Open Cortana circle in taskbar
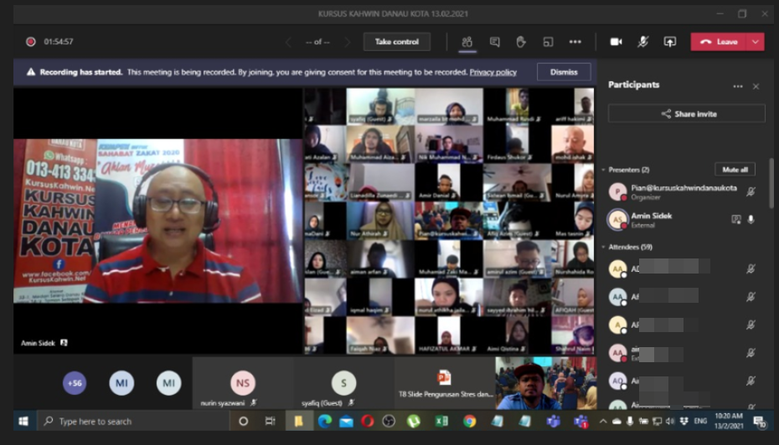Image resolution: width=779 pixels, height=445 pixels. click(244, 422)
